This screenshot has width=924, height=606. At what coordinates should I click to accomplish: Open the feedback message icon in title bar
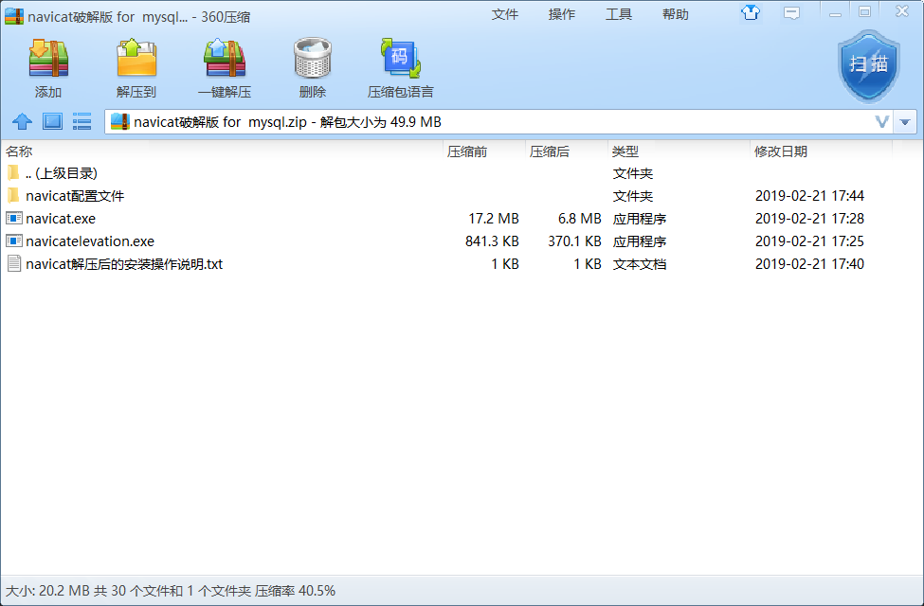(791, 13)
